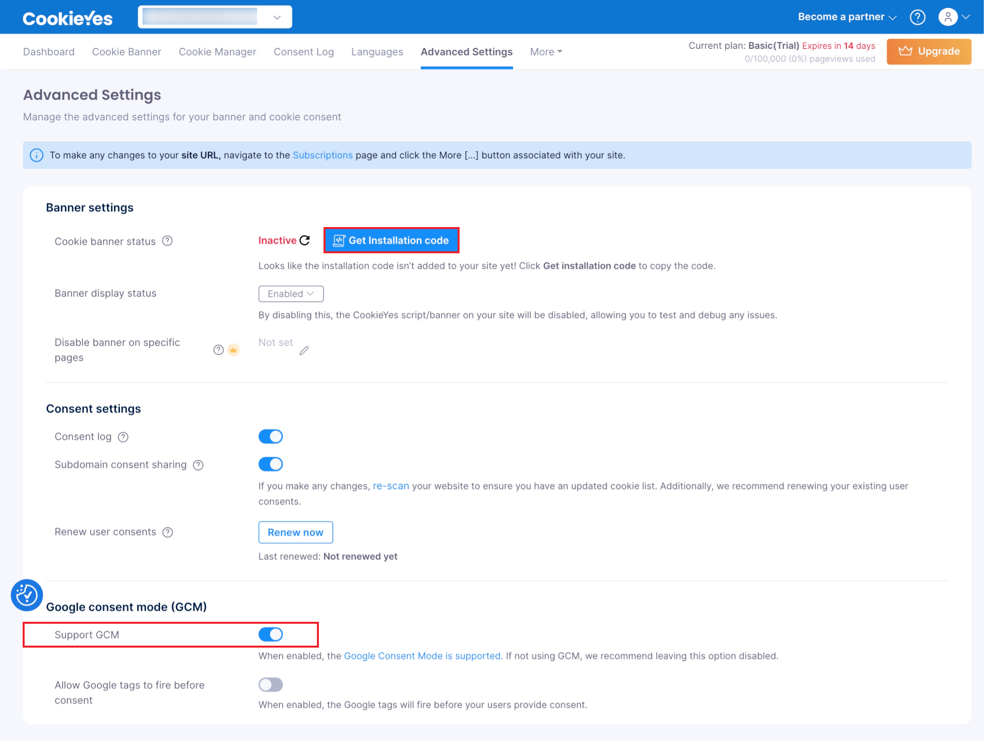The image size is (984, 741).
Task: Click help icon beside Subdomain consent sharing
Action: pyautogui.click(x=199, y=465)
